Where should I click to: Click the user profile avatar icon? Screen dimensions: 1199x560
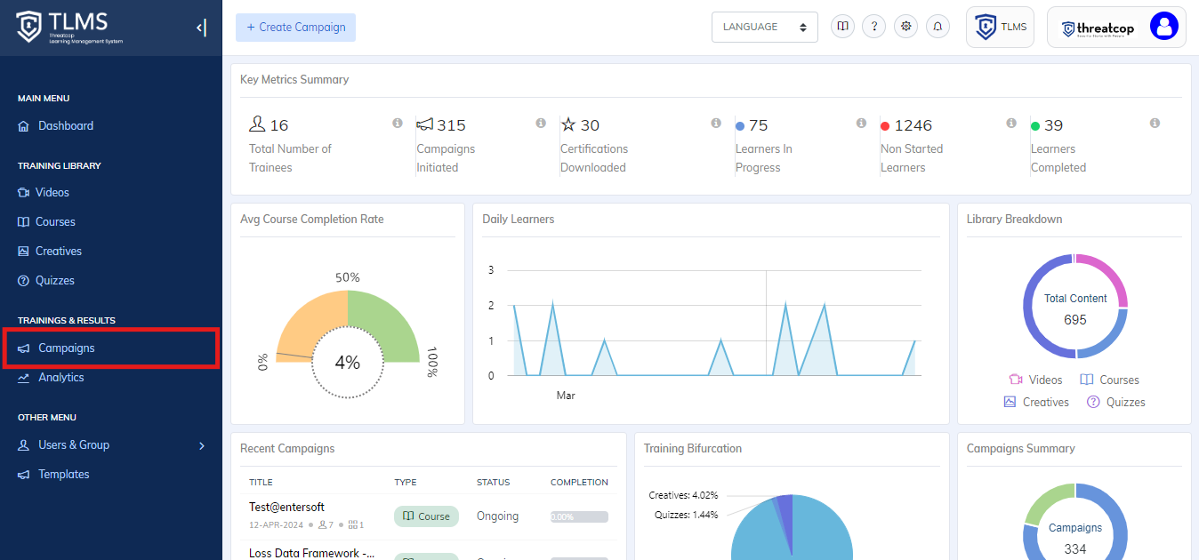(x=1163, y=26)
